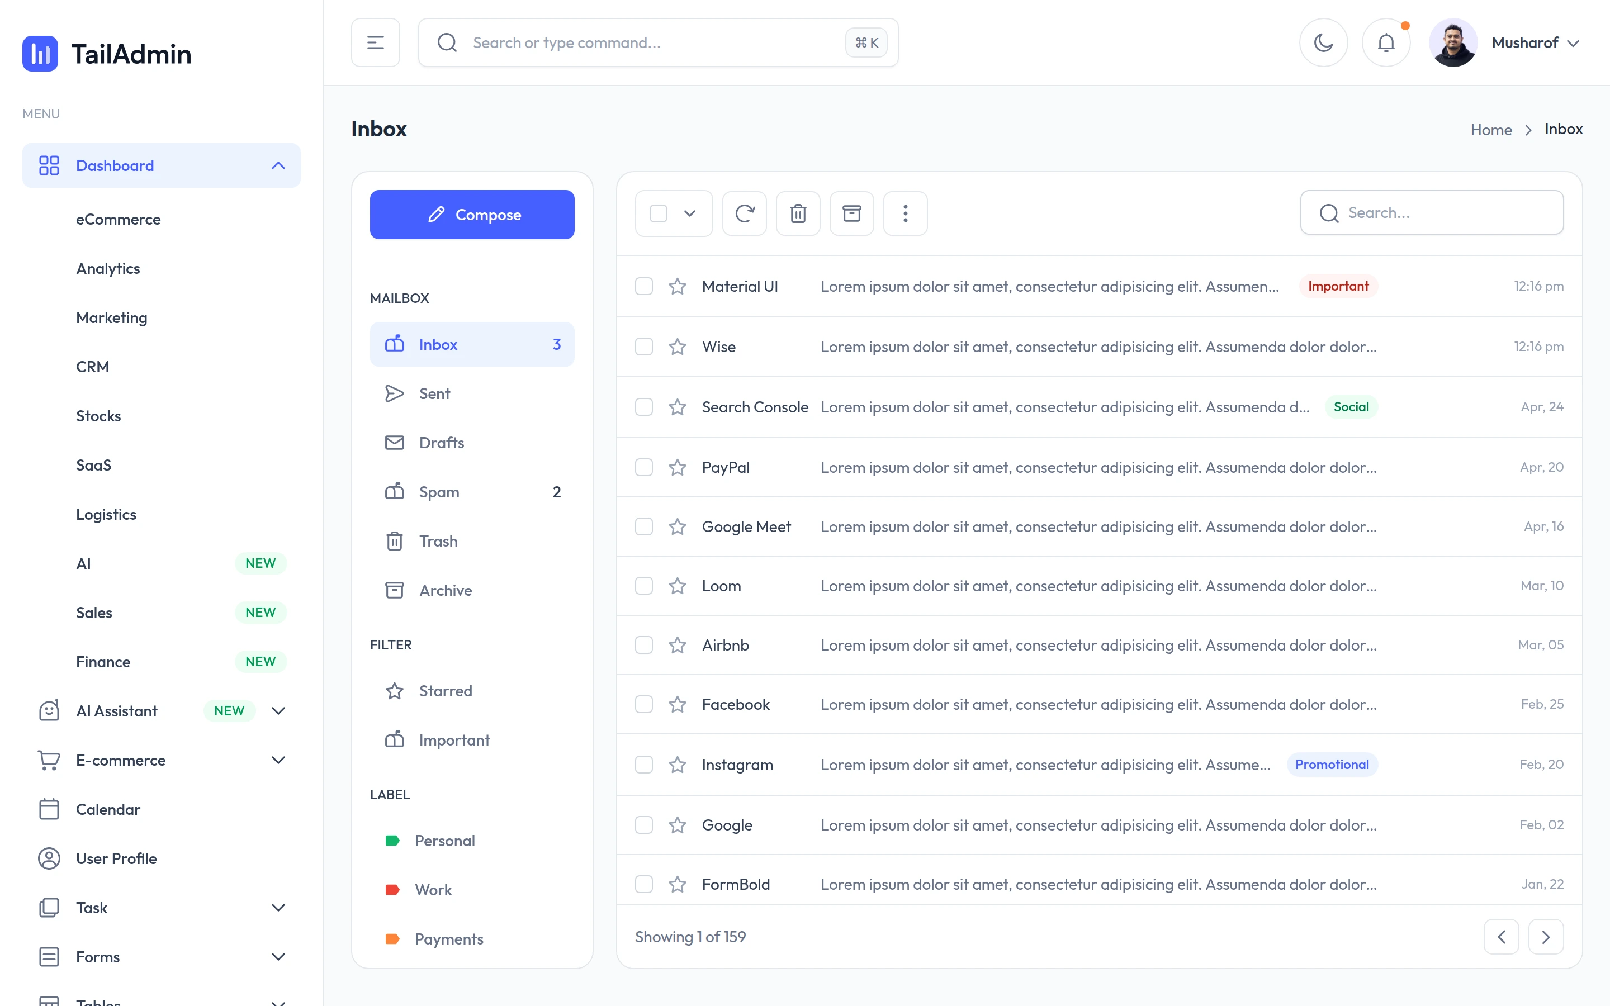Click the inbox Search field
This screenshot has height=1006, width=1610.
point(1432,213)
